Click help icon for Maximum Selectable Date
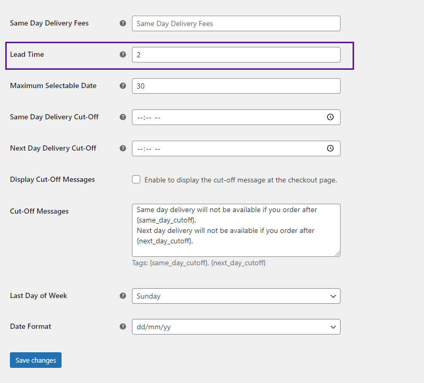 123,86
